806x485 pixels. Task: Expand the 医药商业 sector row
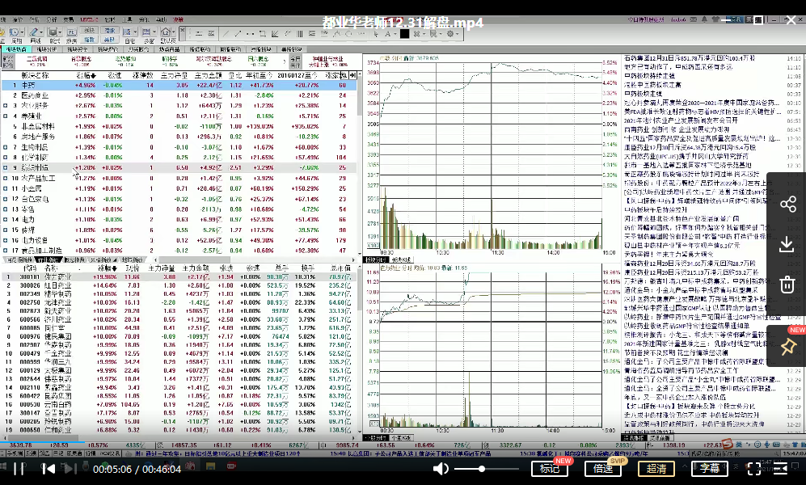click(x=35, y=95)
